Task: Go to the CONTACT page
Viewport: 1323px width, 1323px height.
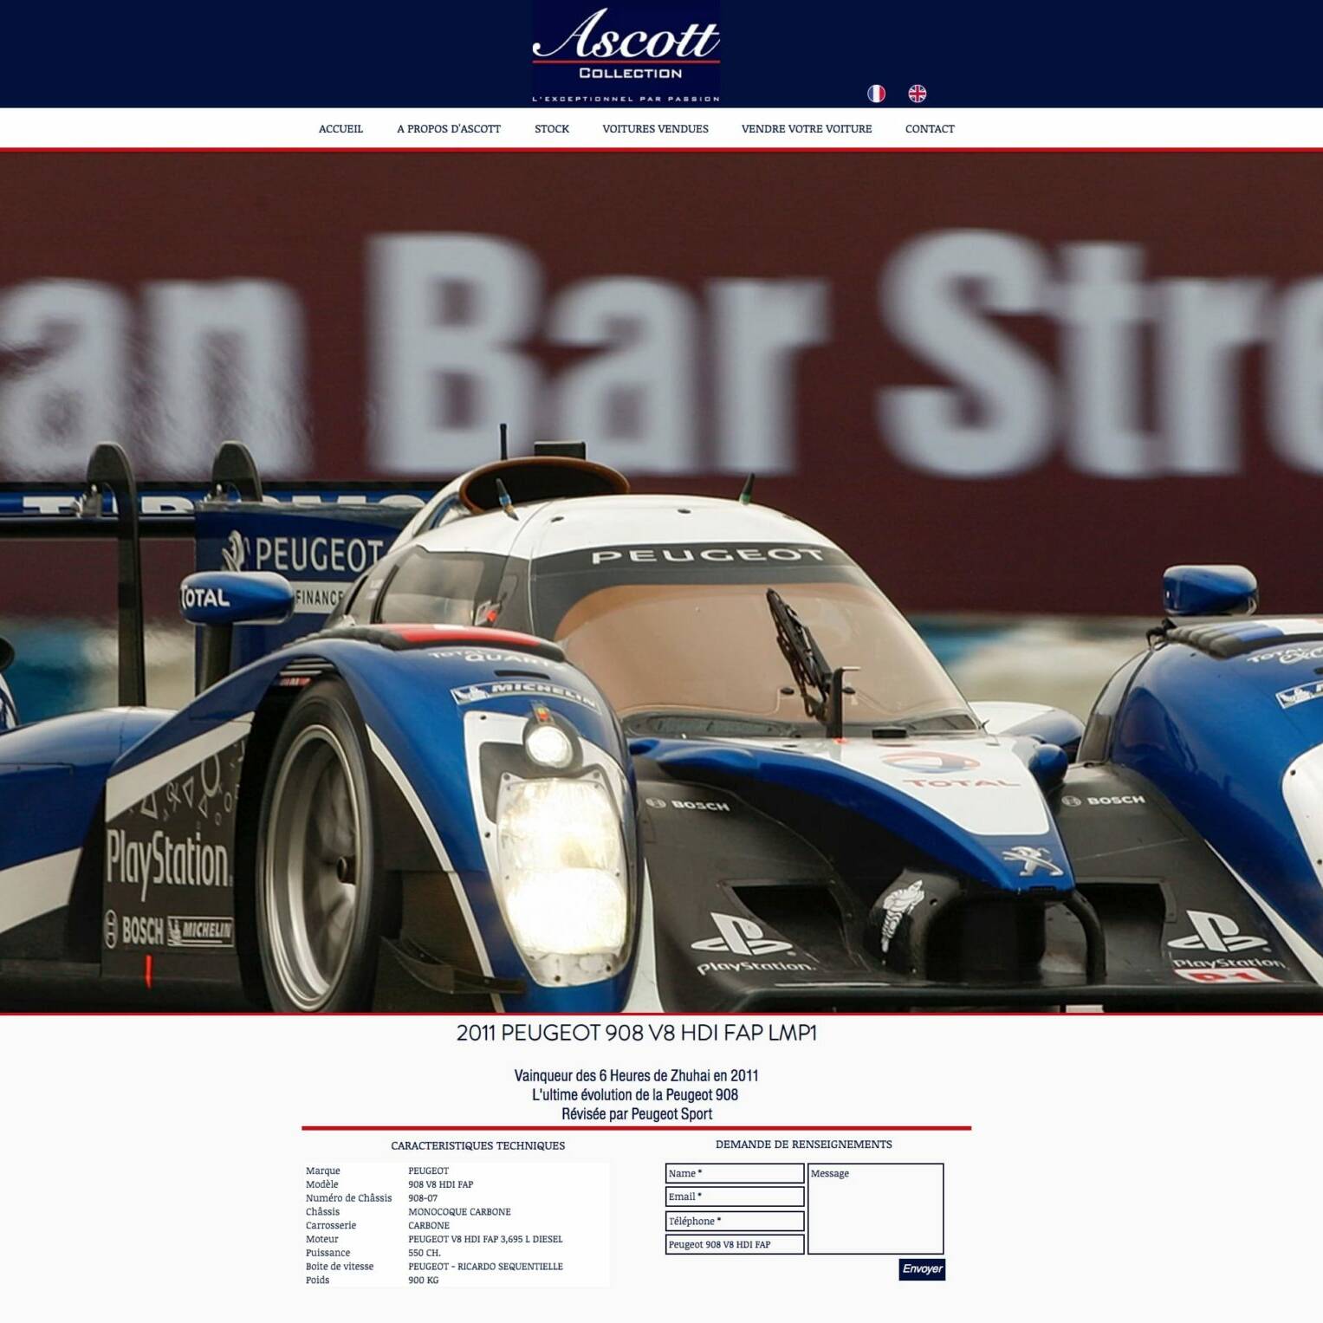Action: tap(929, 128)
